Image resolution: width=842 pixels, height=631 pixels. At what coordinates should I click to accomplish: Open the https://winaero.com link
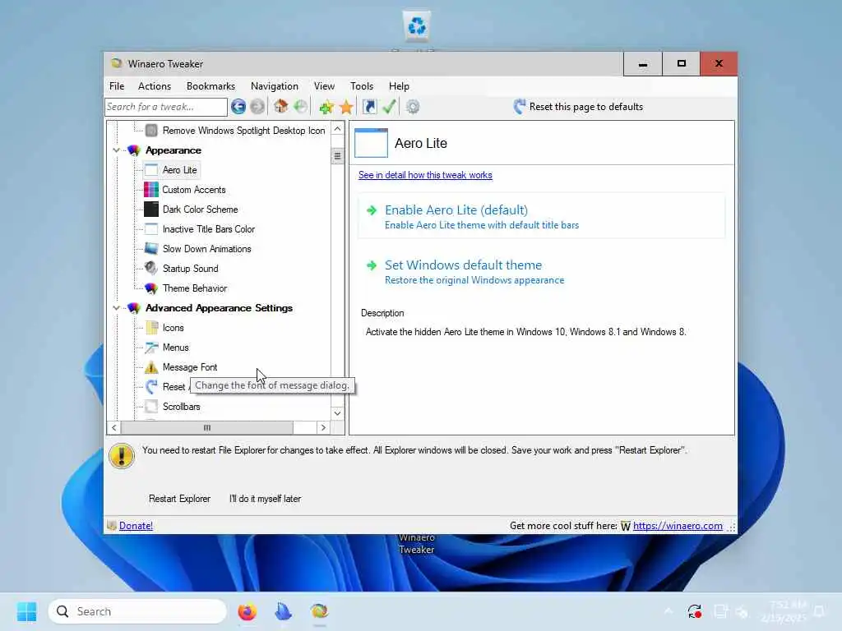coord(678,526)
